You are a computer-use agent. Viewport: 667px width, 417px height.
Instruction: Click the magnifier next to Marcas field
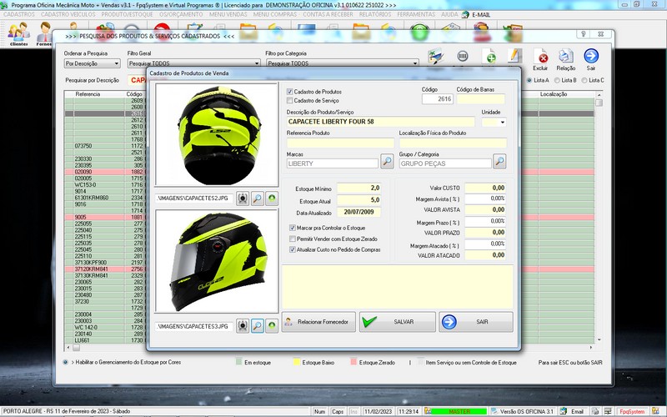pos(387,162)
